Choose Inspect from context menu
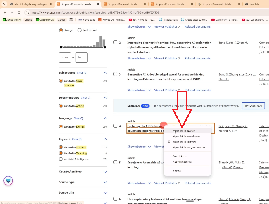 [187, 170]
